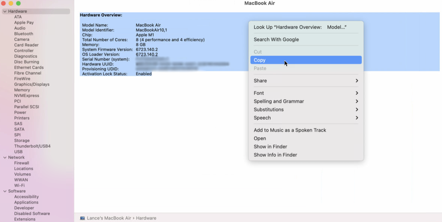442x222 pixels.
Task: Select ATA in the sidebar
Action: pos(18,17)
